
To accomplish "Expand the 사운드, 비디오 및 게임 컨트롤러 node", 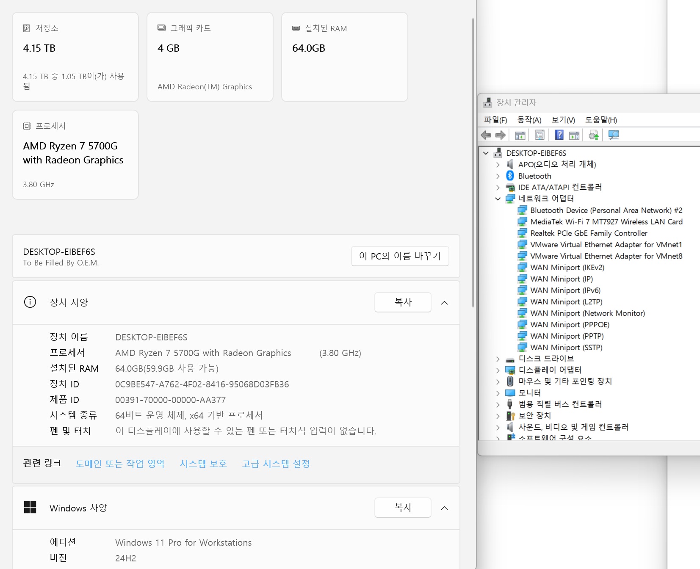I will [498, 427].
